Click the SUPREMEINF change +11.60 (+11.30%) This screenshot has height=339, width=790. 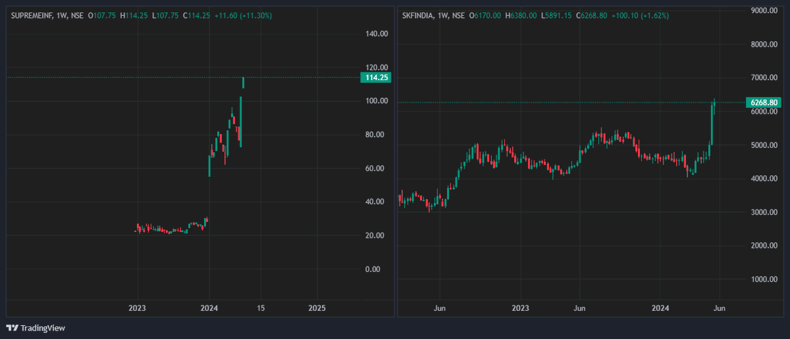[245, 15]
